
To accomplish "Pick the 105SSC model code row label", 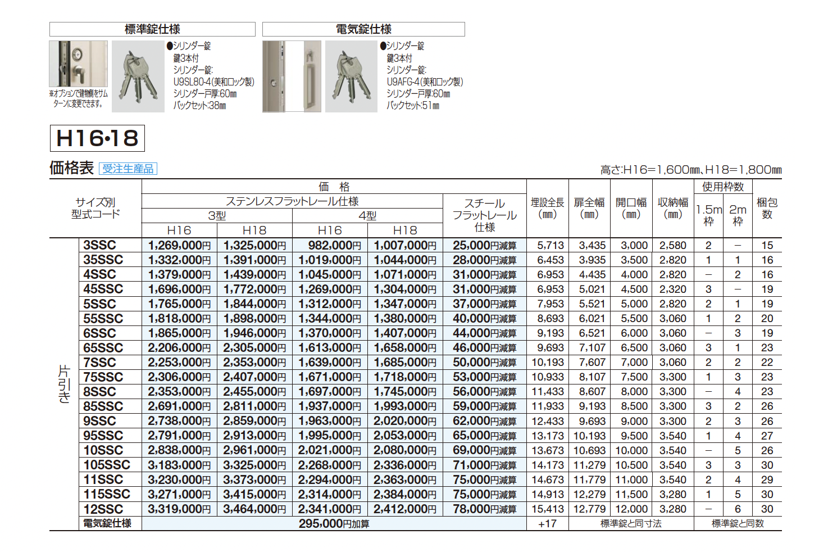I will coord(107,465).
